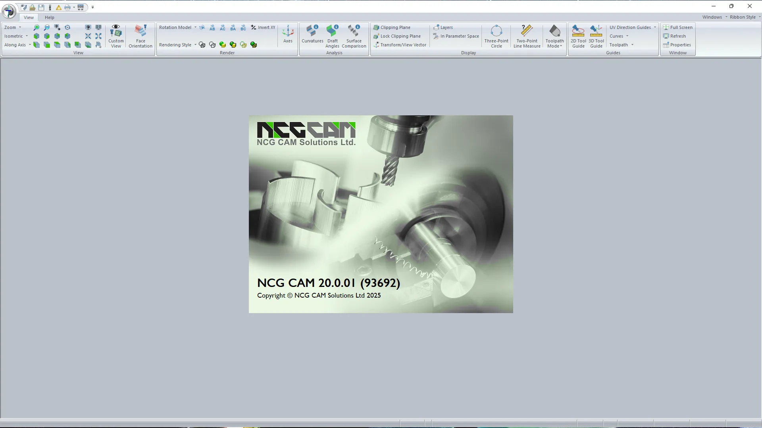Select the Custom View tool

pyautogui.click(x=115, y=36)
